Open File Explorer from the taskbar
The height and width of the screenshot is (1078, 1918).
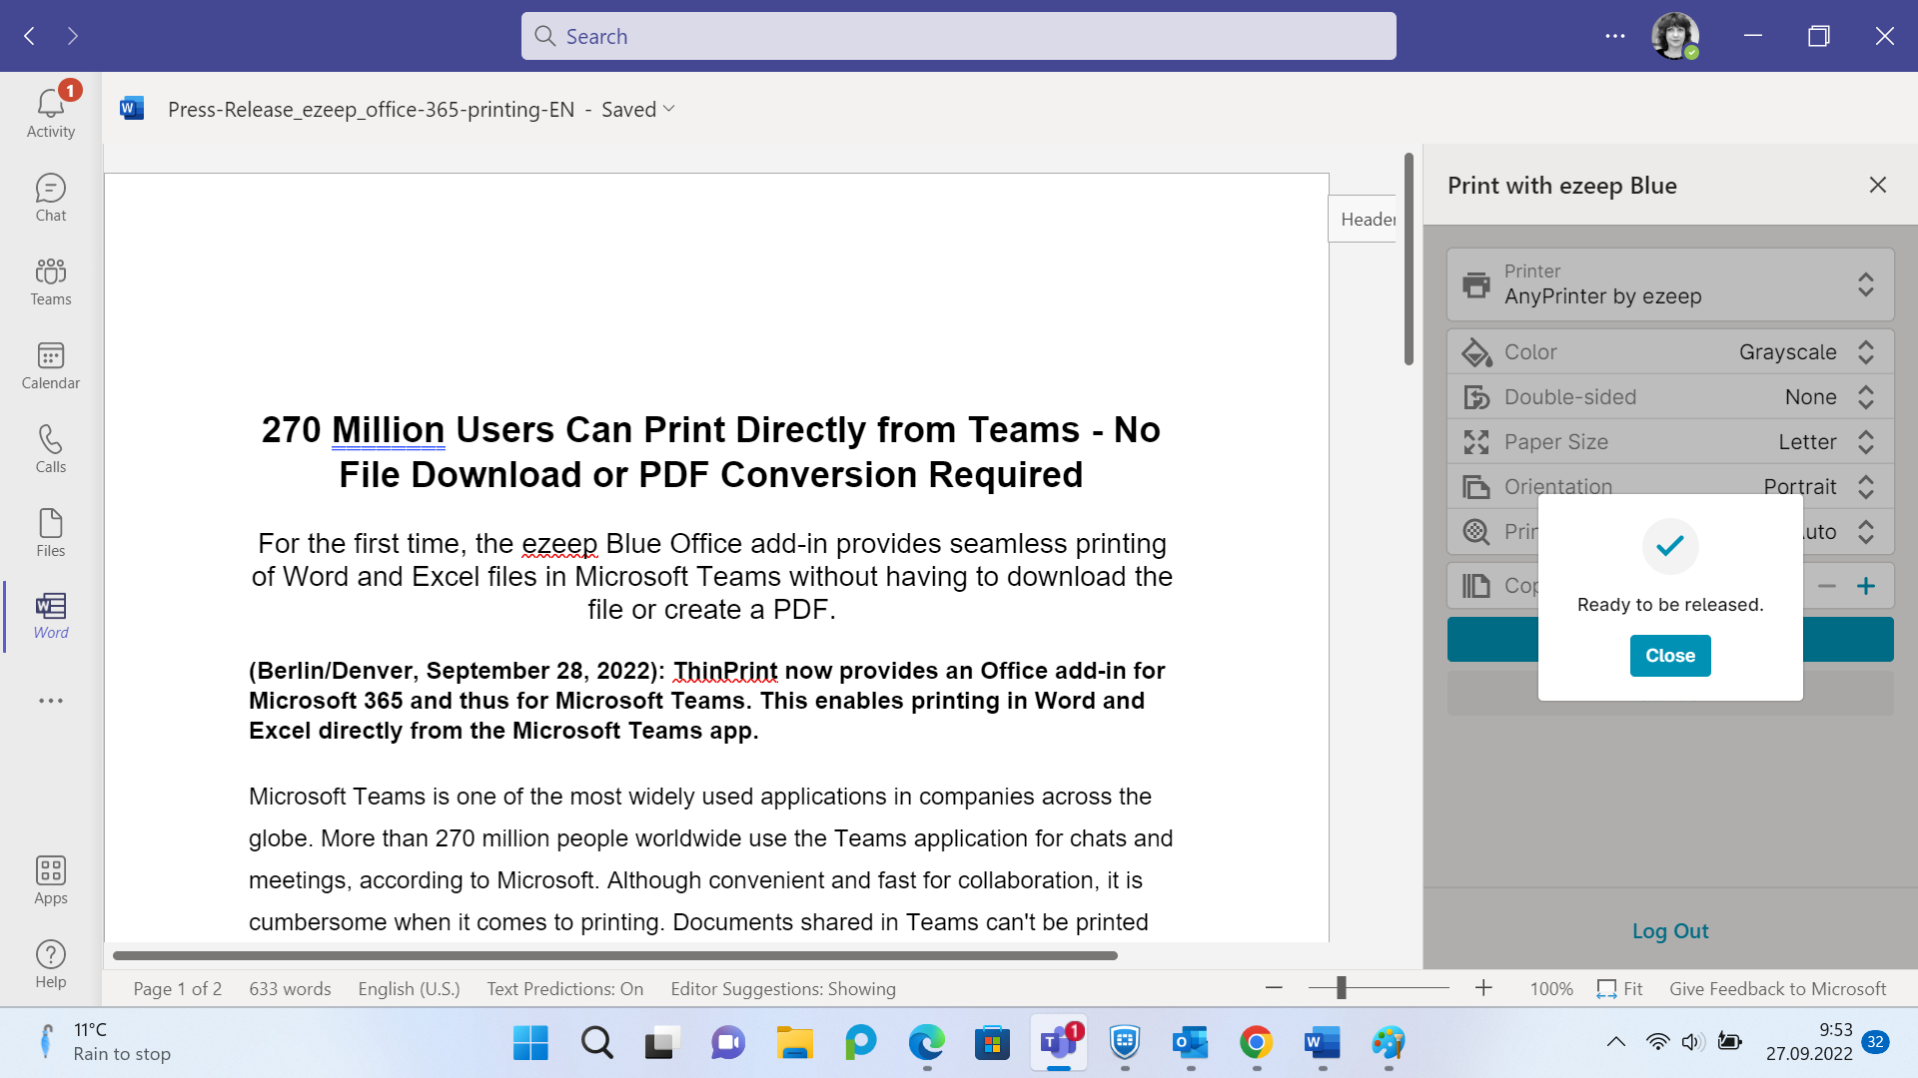coord(794,1043)
